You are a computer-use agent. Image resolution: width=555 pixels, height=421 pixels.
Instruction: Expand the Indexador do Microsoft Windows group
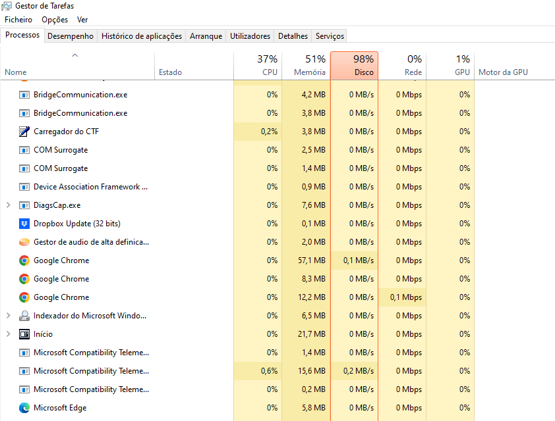pyautogui.click(x=8, y=316)
